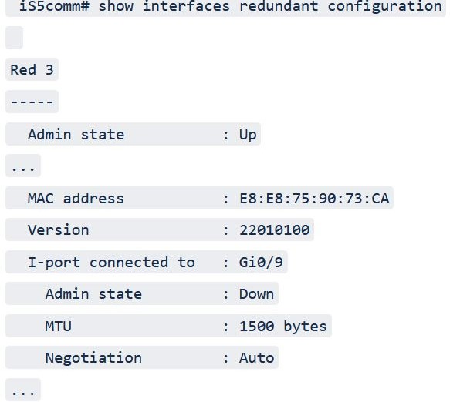Click the word Negotiation label
The width and height of the screenshot is (460, 402).
[x=93, y=358]
